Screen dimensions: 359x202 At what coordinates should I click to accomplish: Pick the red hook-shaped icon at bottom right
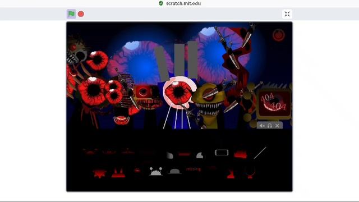(x=250, y=173)
